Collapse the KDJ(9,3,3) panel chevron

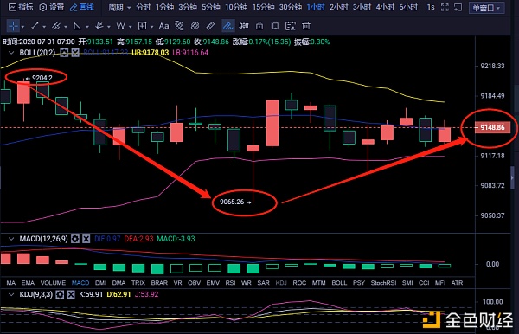click(11, 294)
